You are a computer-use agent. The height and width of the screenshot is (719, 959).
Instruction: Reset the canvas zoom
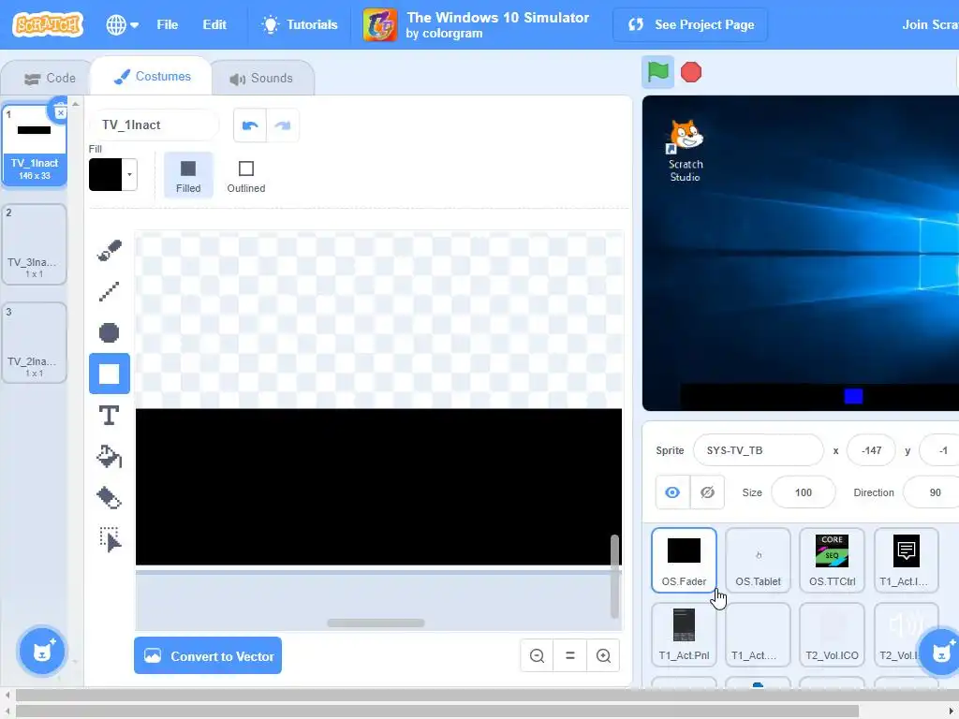[x=570, y=656]
